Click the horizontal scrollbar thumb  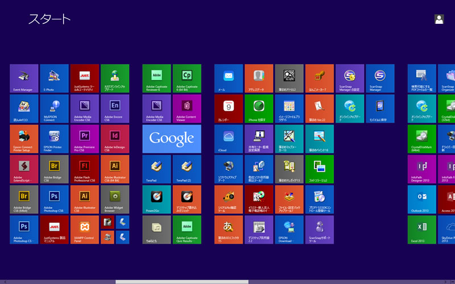coord(182,282)
